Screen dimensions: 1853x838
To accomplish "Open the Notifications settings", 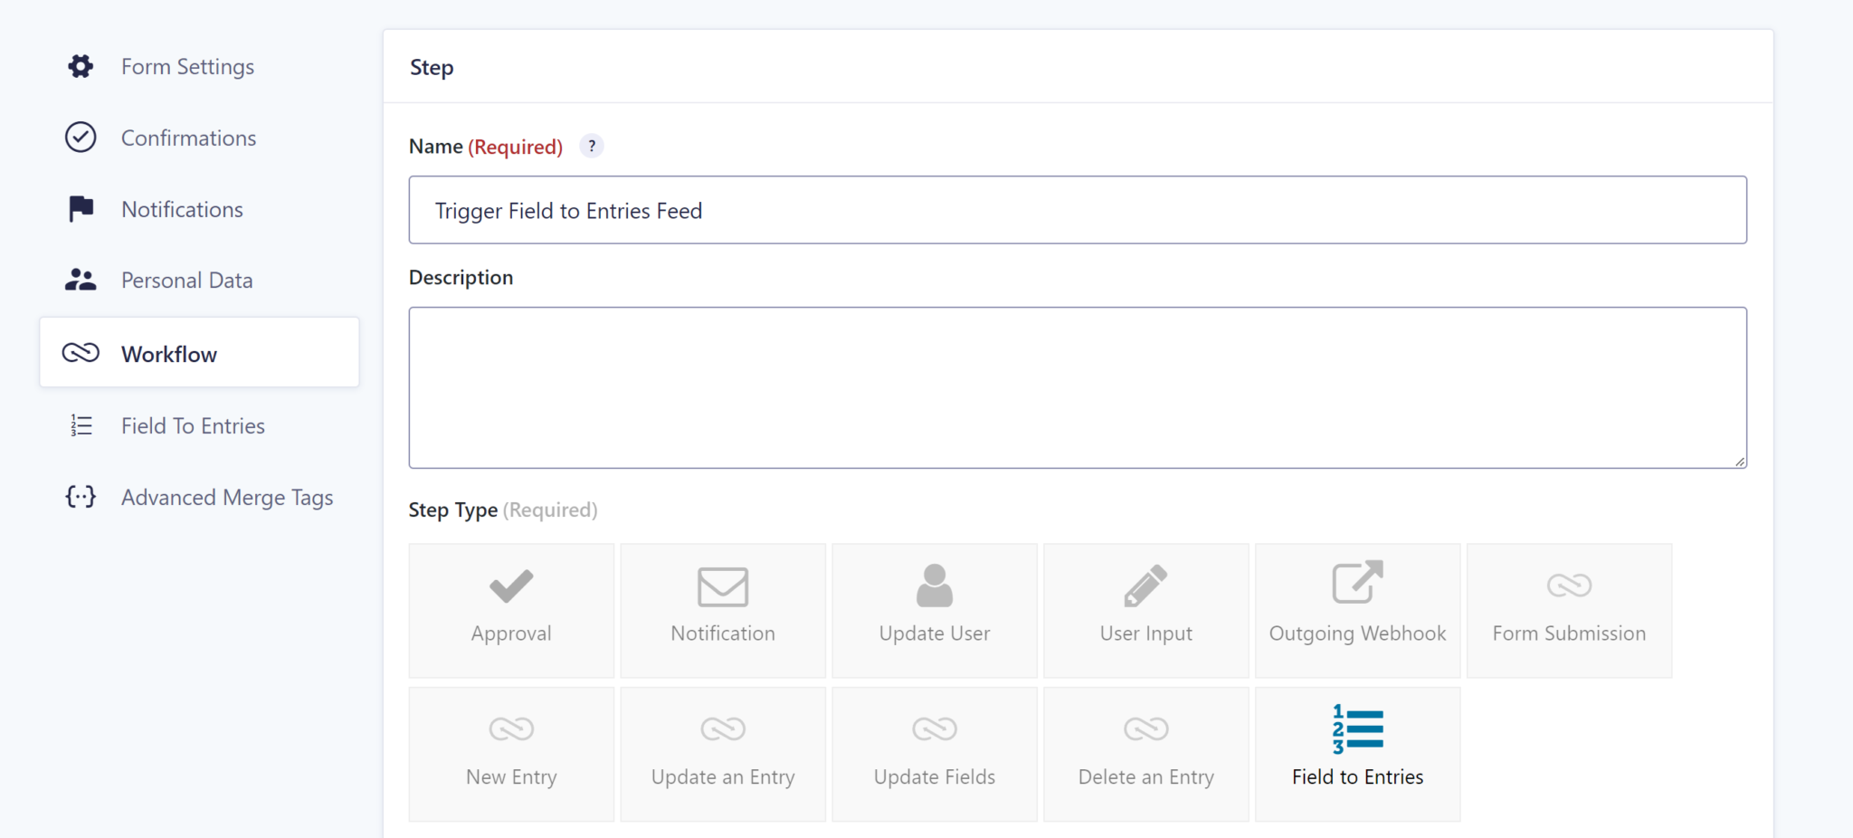I will click(x=181, y=209).
